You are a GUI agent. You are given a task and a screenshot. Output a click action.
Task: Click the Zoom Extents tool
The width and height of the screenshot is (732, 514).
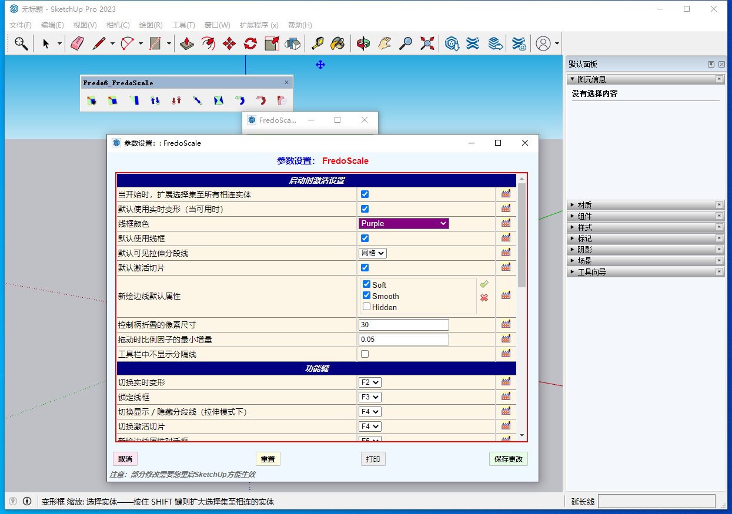point(427,43)
